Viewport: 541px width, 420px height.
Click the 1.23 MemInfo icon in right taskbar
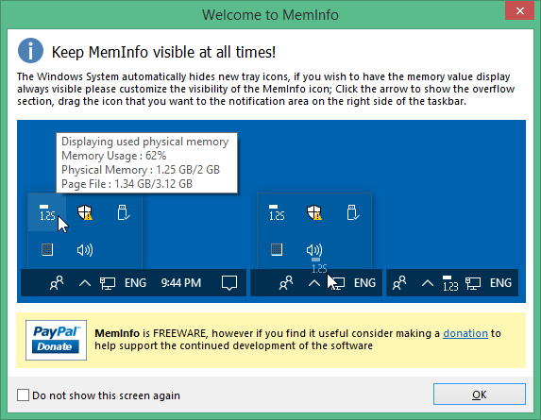[x=450, y=283]
